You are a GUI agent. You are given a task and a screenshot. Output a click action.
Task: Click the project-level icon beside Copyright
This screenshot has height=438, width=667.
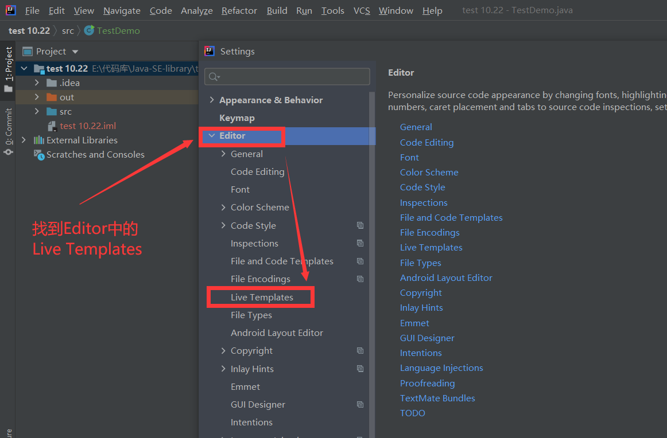pos(360,350)
